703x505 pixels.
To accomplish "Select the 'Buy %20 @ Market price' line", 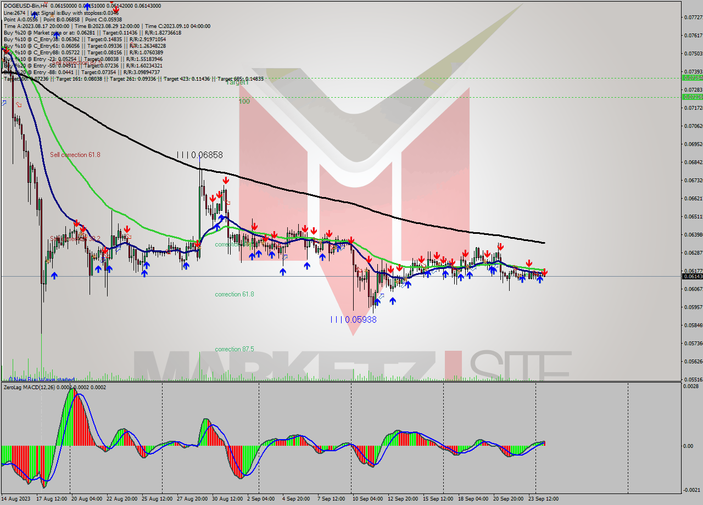I will pyautogui.click(x=92, y=32).
